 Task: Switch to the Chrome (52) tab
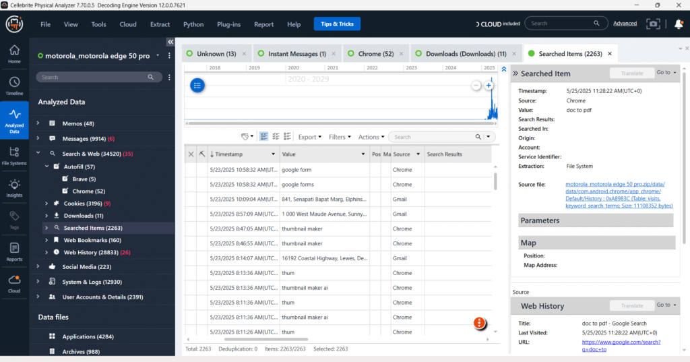point(376,54)
